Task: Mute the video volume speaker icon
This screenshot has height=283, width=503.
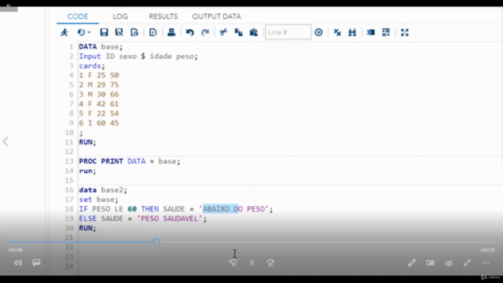Action: [x=18, y=263]
